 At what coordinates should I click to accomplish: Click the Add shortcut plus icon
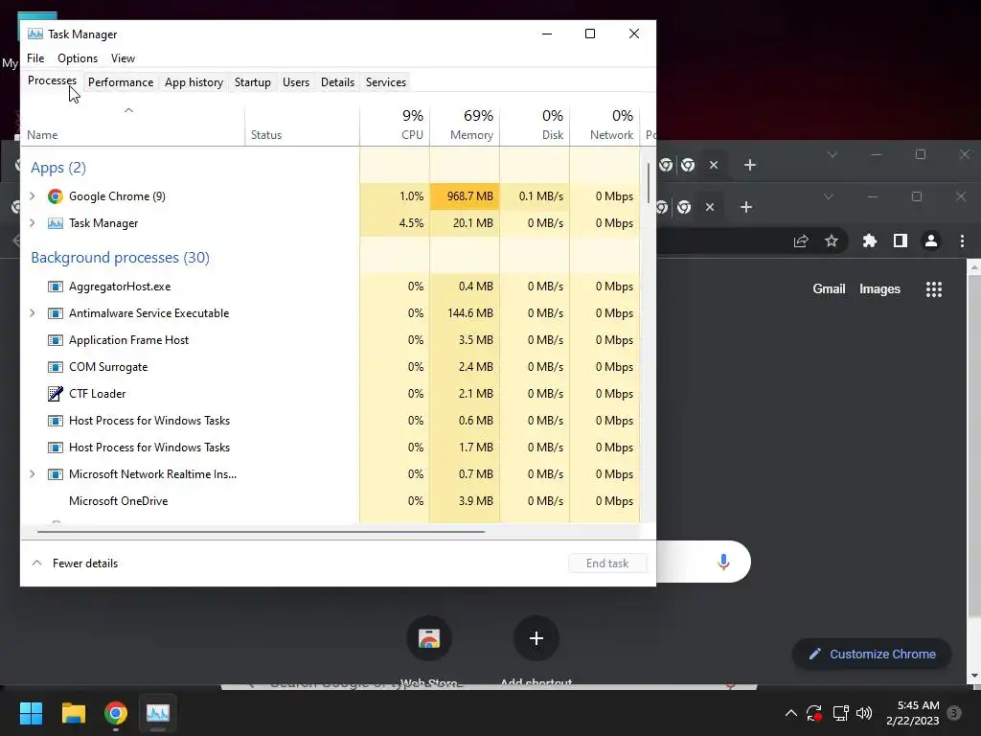coord(536,638)
